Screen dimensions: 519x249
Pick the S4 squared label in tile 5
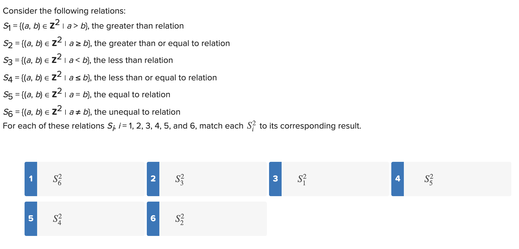pyautogui.click(x=57, y=219)
